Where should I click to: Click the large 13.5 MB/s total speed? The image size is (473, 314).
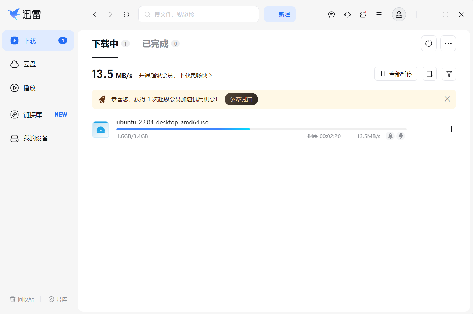coord(112,74)
